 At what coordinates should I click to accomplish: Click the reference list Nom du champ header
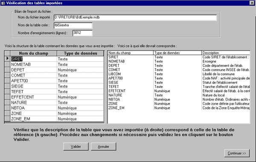point(131,53)
